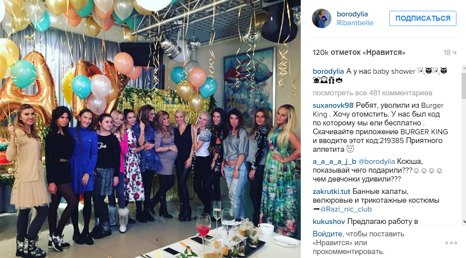
Task: Open the borodylia username in header
Action: tap(352, 14)
